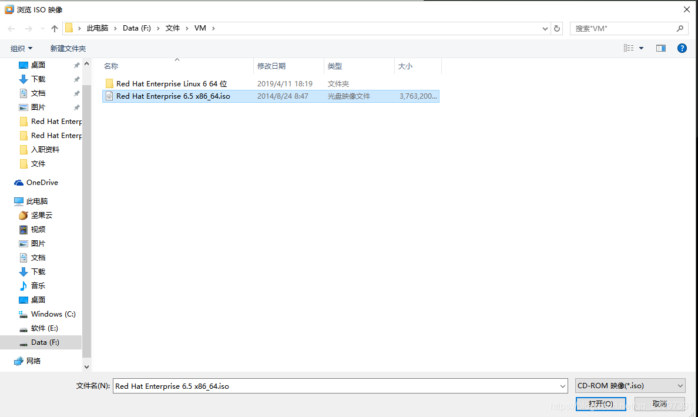Sort by 修改日期 column header
Screen dimensions: 698x417
(271, 66)
